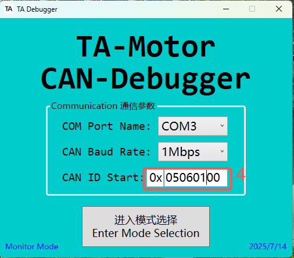The height and width of the screenshot is (258, 294).
Task: Open the COM Port Name combo box showing COM3
Action: click(x=193, y=126)
